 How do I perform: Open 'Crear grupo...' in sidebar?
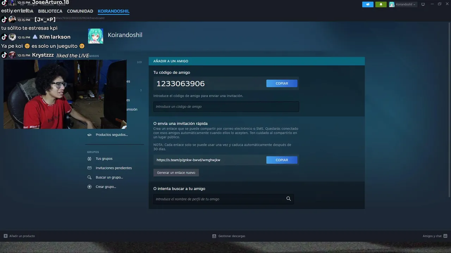(x=106, y=187)
